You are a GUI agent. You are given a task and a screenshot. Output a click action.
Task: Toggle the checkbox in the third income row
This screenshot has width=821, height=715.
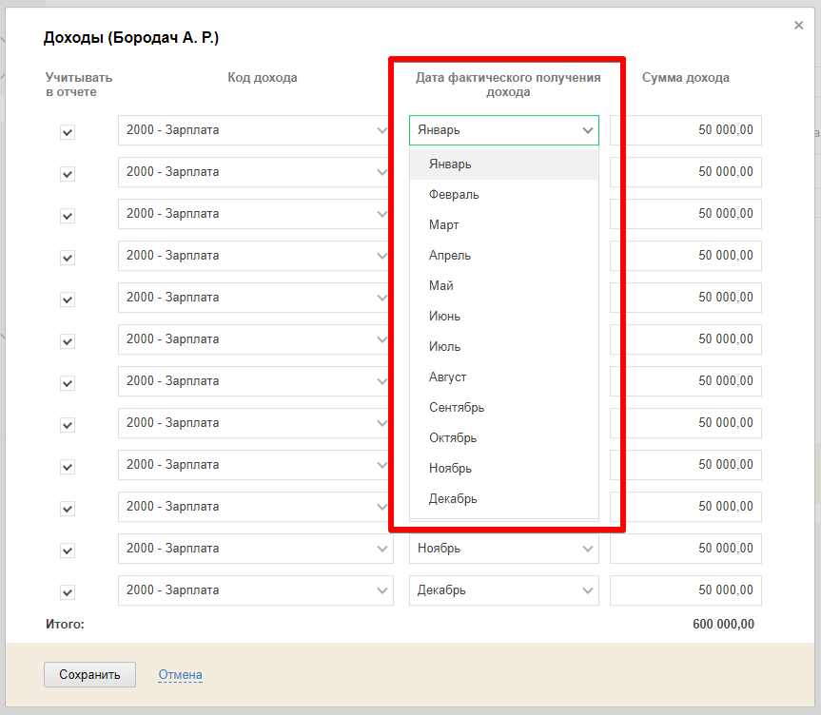point(68,216)
